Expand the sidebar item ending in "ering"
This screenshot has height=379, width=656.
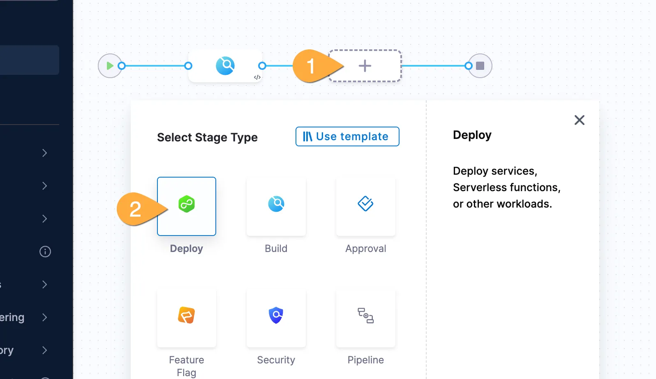[x=45, y=317]
